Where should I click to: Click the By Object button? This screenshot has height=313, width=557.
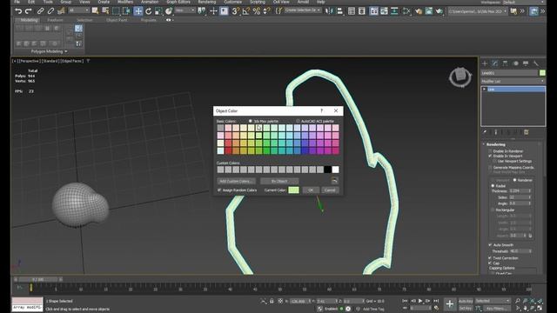(x=279, y=181)
